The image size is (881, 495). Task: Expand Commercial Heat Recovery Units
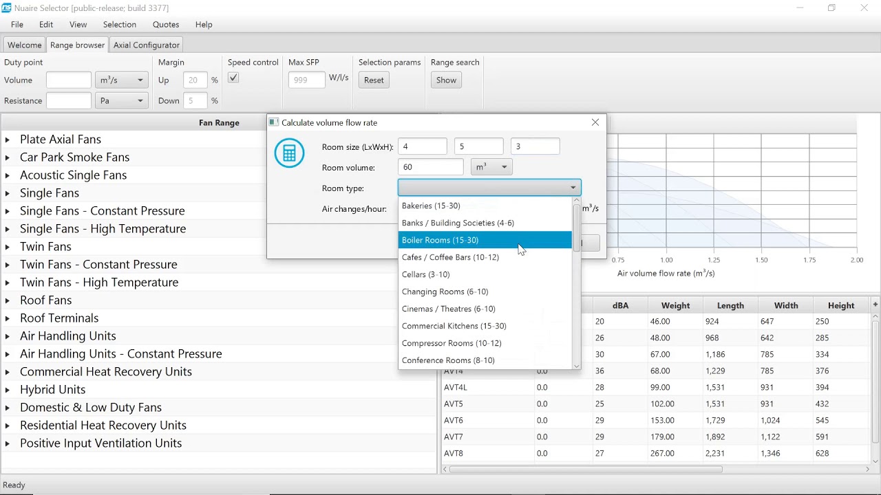8,372
